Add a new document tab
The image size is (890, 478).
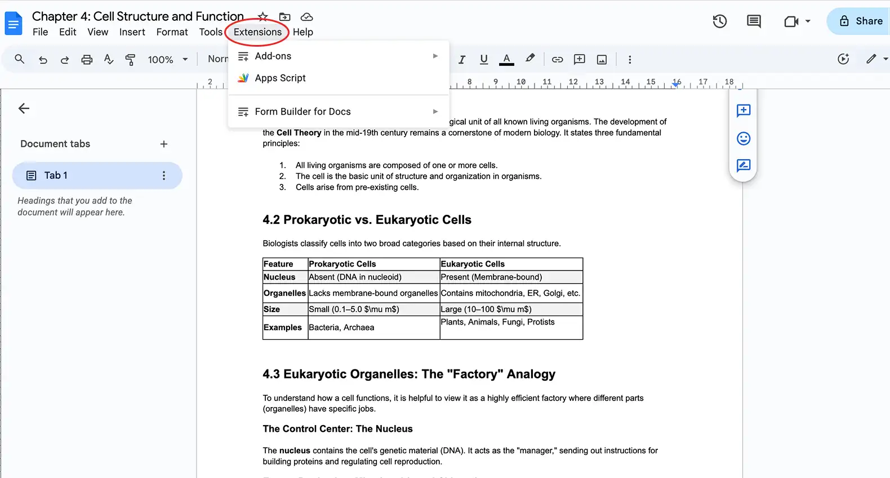164,144
